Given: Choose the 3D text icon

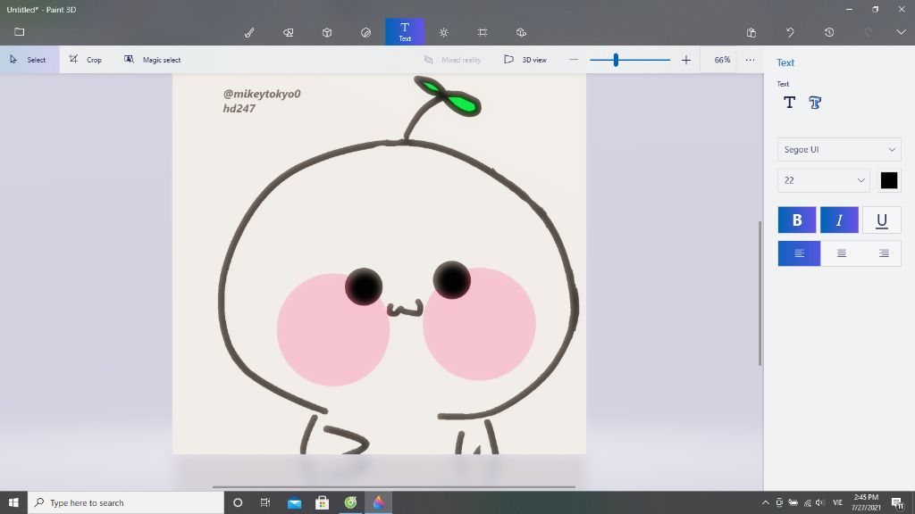Looking at the screenshot, I should click(x=815, y=103).
